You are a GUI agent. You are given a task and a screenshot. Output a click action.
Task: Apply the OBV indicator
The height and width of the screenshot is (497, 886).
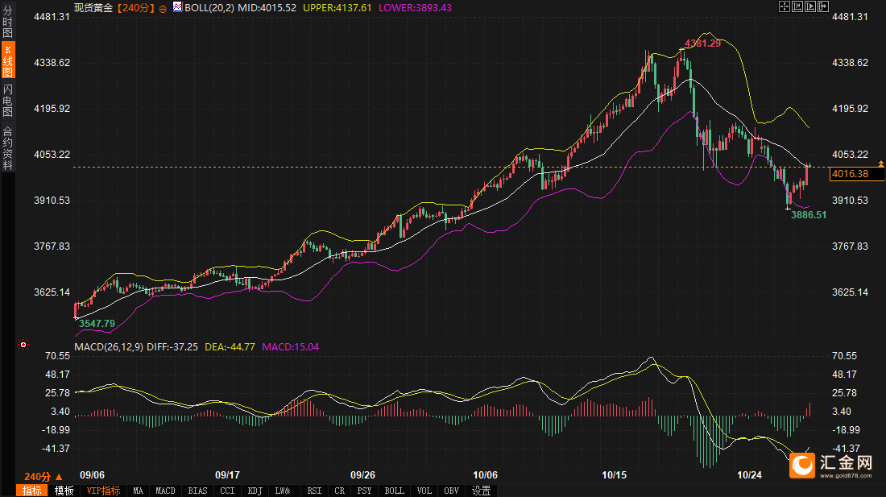point(452,491)
